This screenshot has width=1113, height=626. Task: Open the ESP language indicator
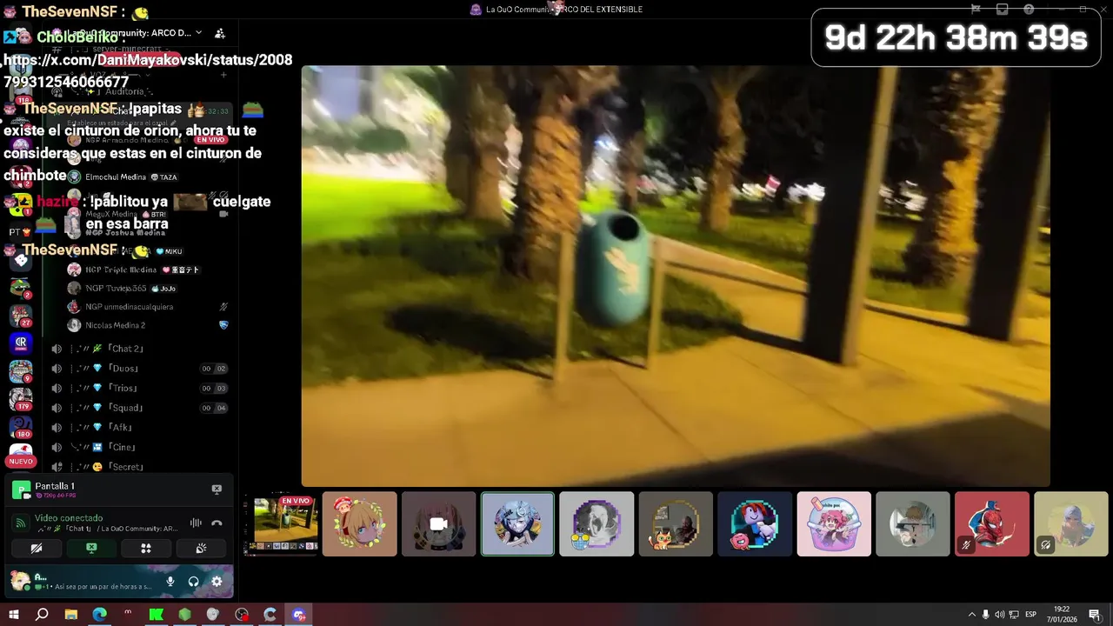pos(1030,615)
